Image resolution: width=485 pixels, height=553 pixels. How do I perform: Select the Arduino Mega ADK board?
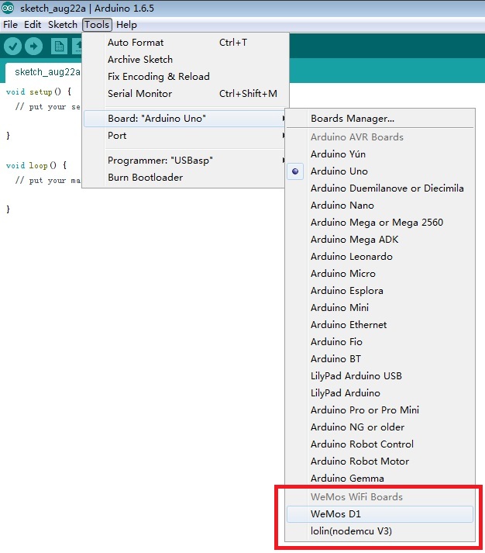pos(380,240)
